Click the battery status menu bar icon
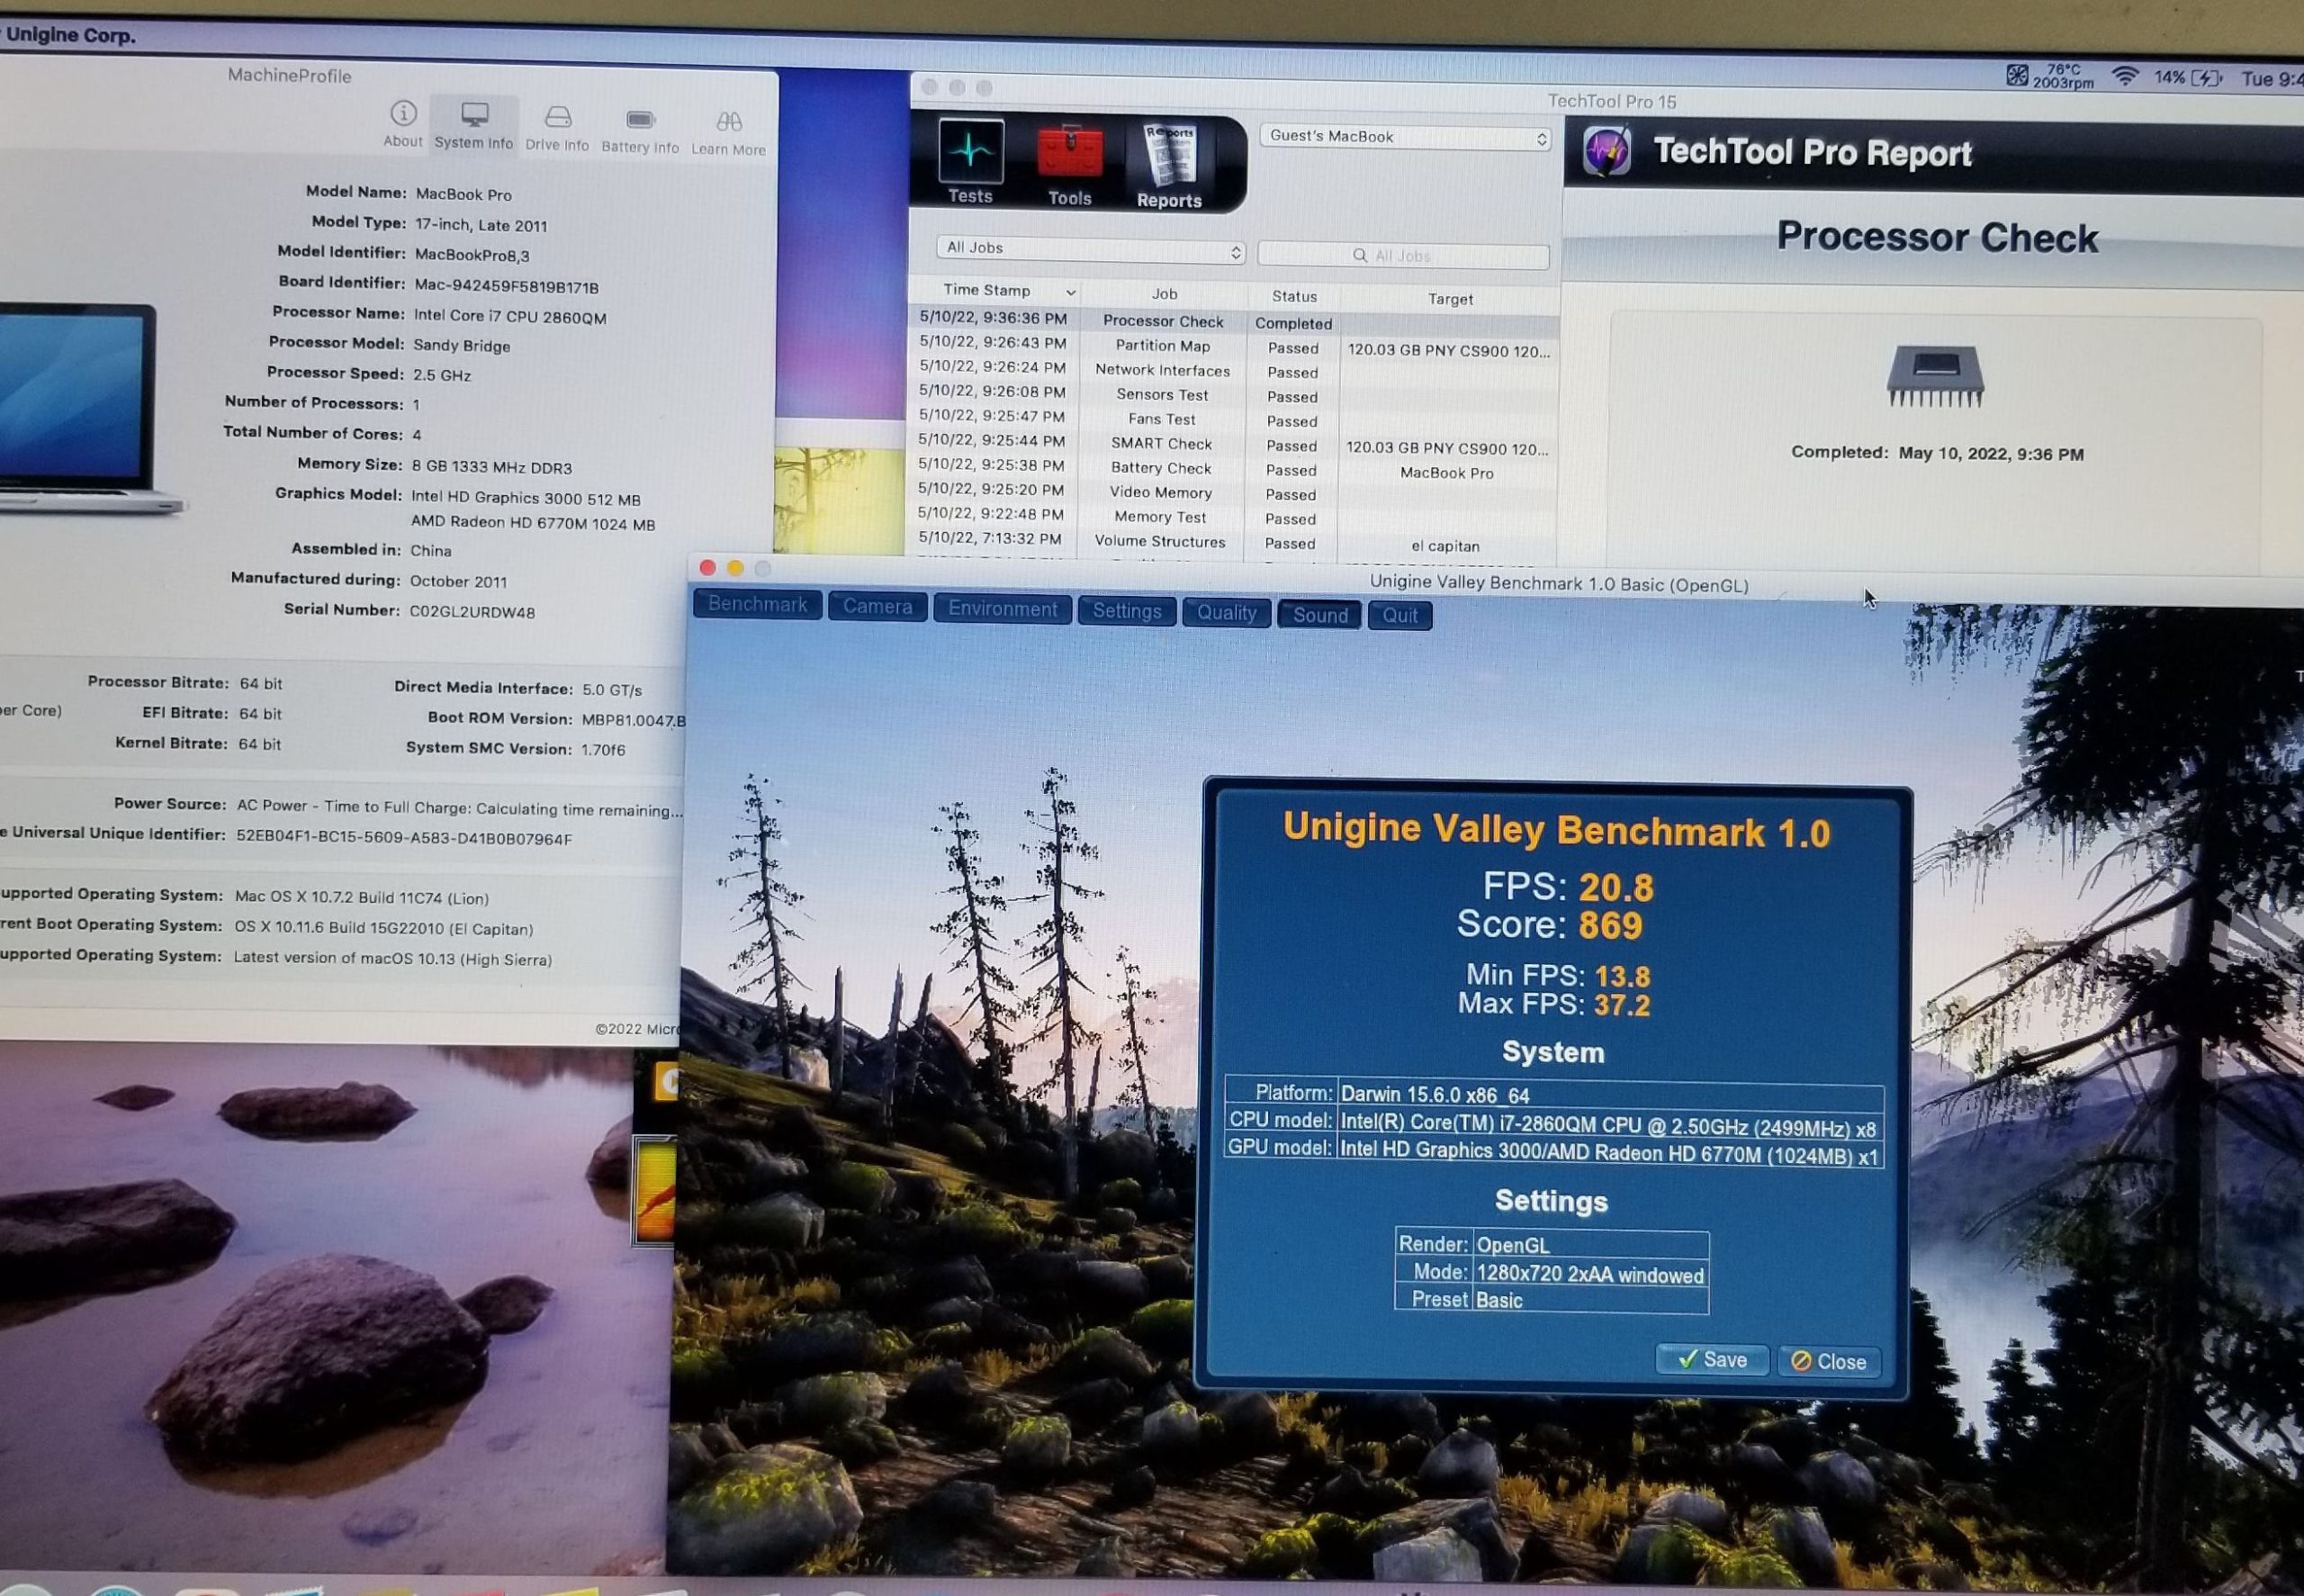The height and width of the screenshot is (1596, 2304). (2206, 78)
